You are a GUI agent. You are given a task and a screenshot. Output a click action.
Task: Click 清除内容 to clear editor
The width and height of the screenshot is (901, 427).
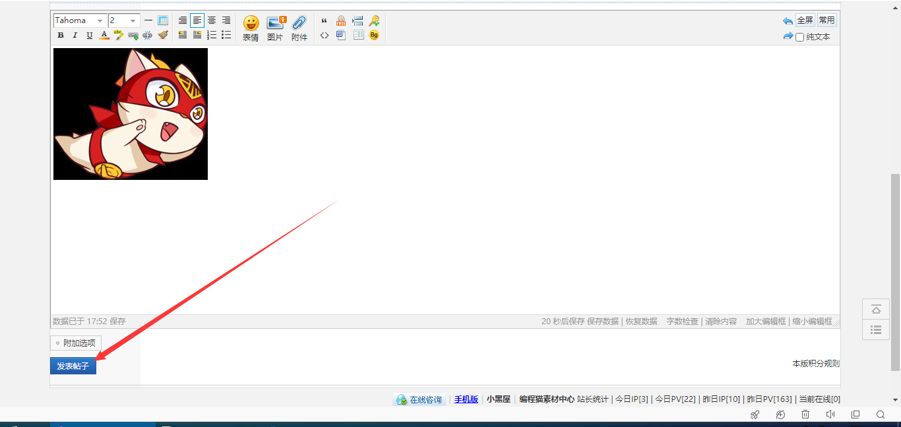click(721, 322)
